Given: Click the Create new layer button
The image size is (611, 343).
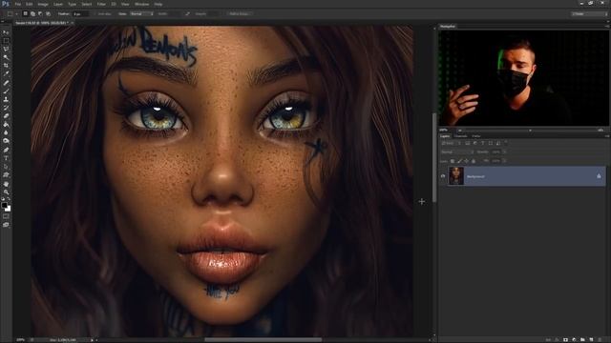Looking at the screenshot, I should pos(591,340).
